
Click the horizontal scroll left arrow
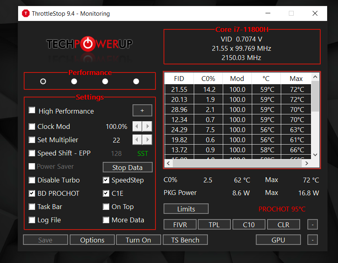pyautogui.click(x=168, y=164)
